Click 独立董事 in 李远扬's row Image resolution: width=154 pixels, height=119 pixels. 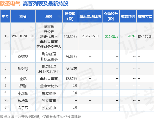coord(49,93)
